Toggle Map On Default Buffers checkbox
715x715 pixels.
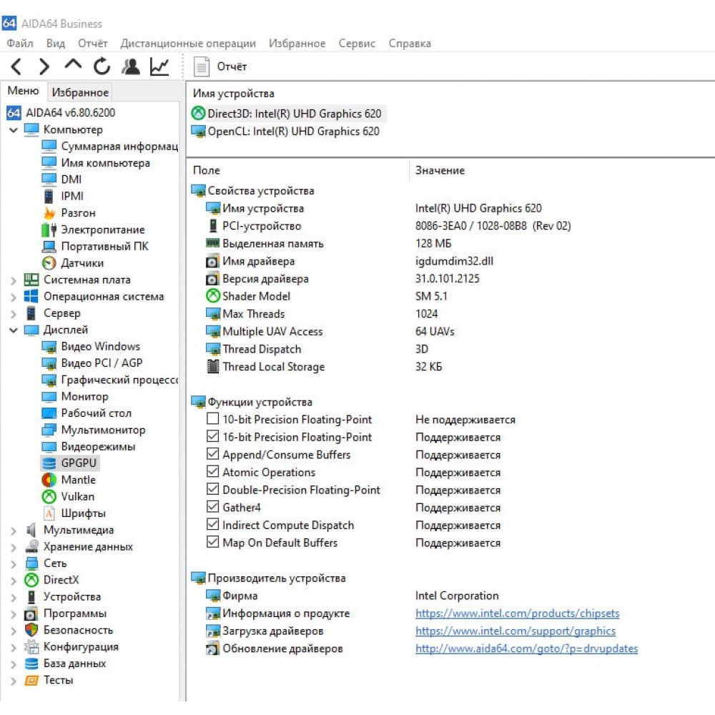point(212,542)
